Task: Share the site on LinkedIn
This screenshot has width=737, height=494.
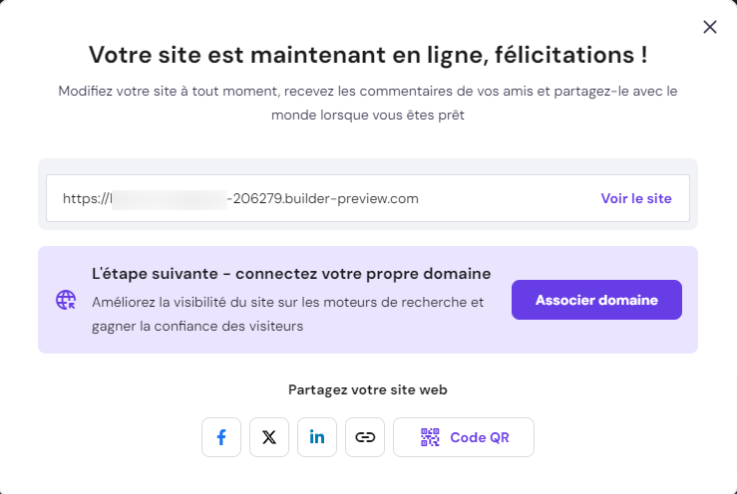Action: [x=317, y=437]
